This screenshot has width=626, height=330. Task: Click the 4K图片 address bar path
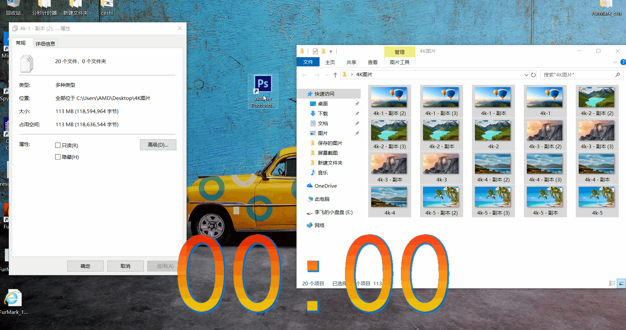tap(364, 75)
